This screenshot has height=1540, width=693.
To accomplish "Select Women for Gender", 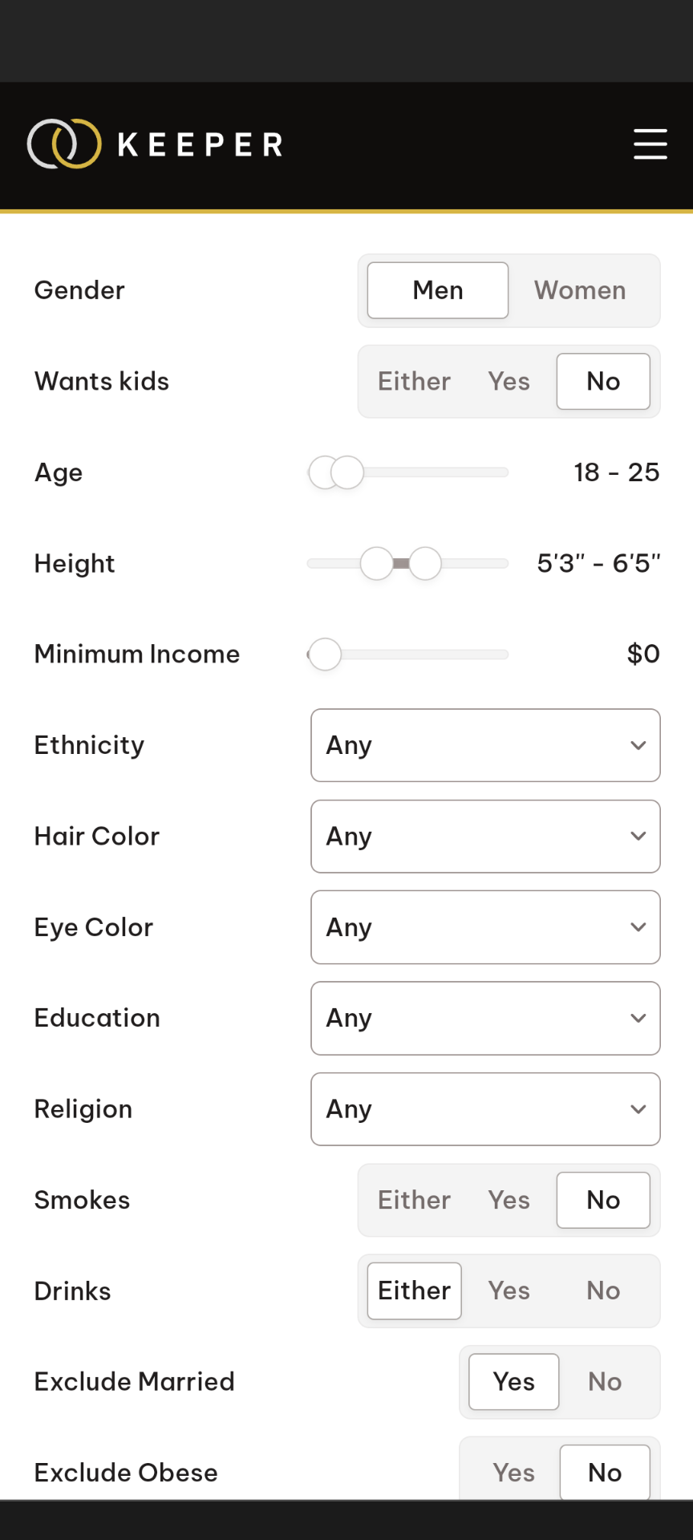I will click(580, 290).
